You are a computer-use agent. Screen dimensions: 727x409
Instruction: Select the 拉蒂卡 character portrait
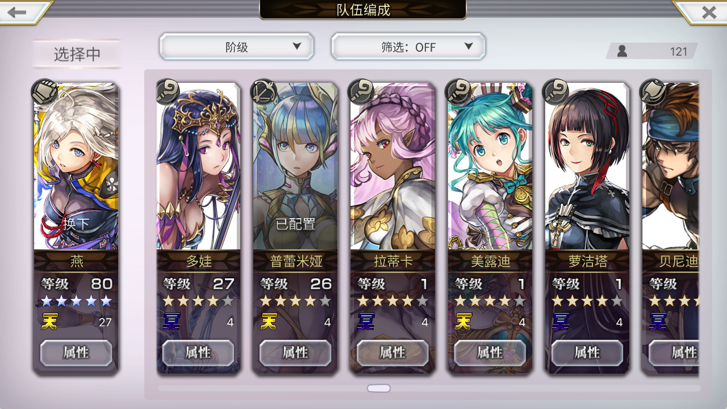click(x=392, y=166)
